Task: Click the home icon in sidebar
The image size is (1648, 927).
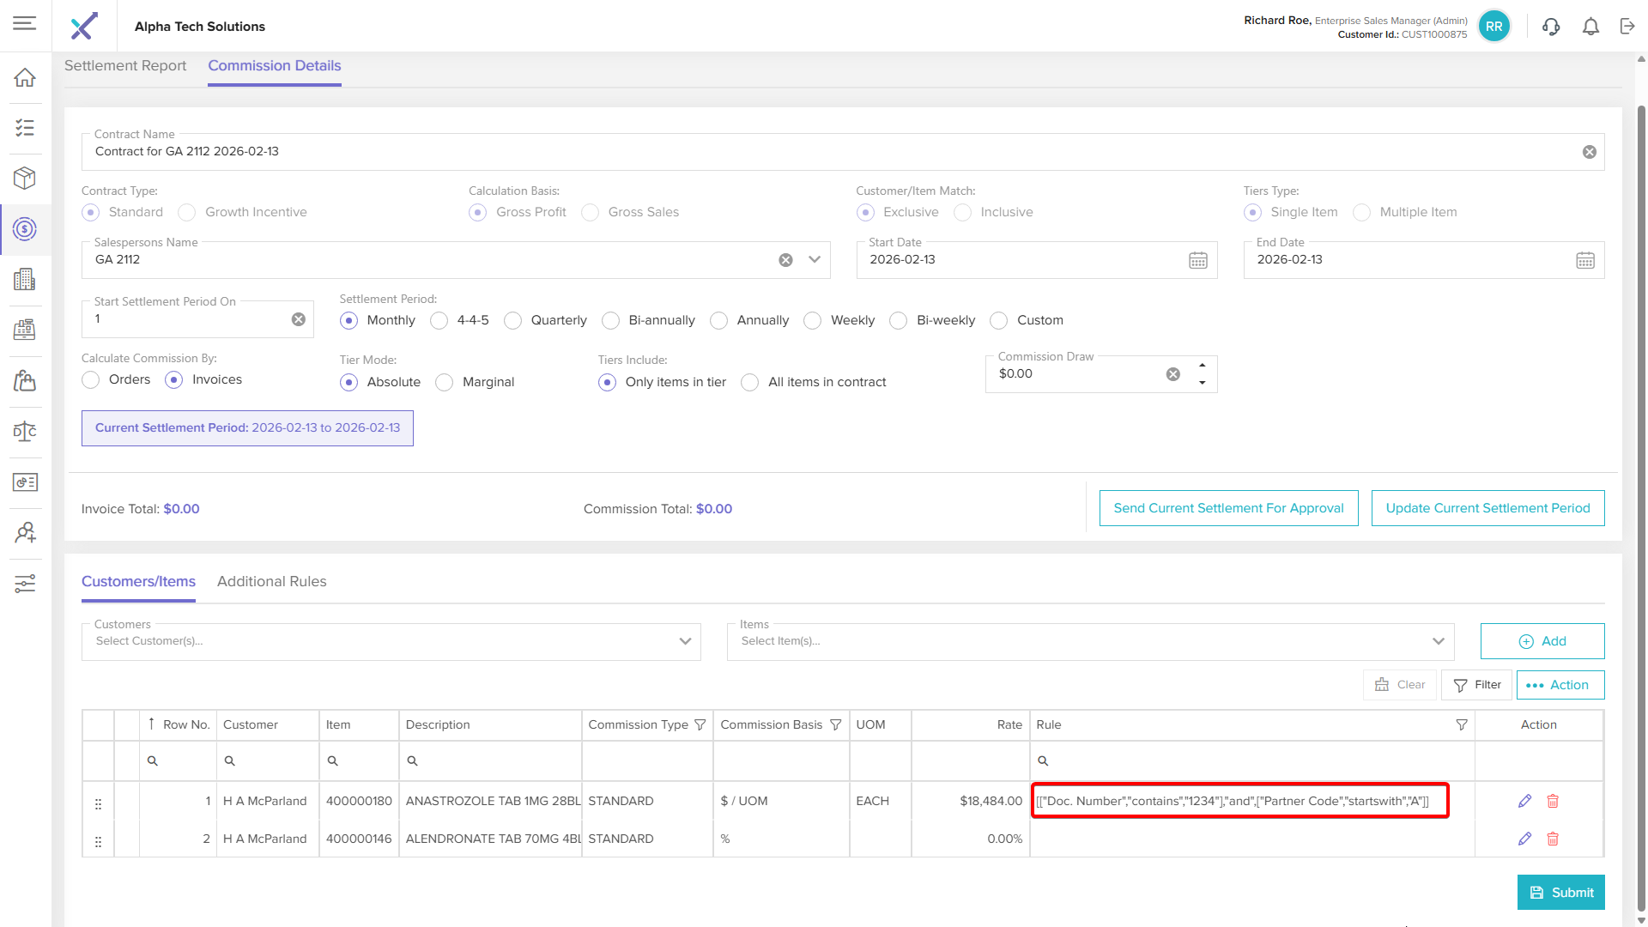Action: click(25, 78)
